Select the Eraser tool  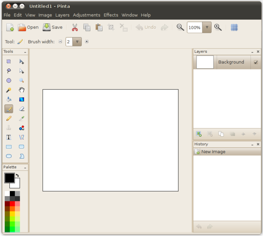[22, 109]
